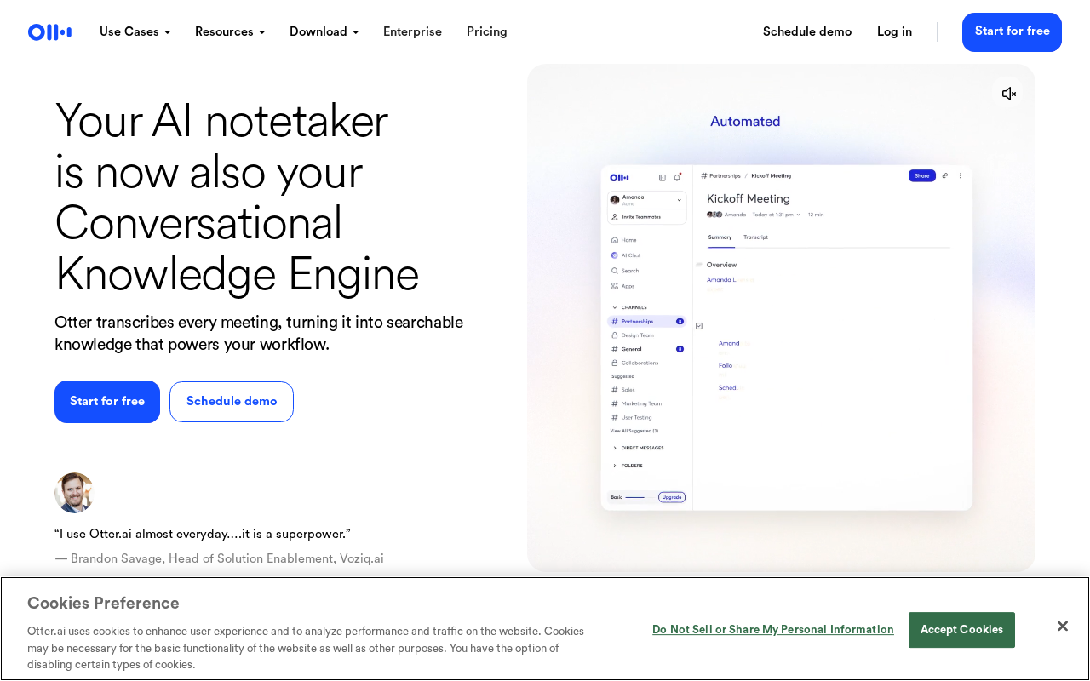
Task: Click Brandon Savage's avatar photo
Action: (x=74, y=493)
